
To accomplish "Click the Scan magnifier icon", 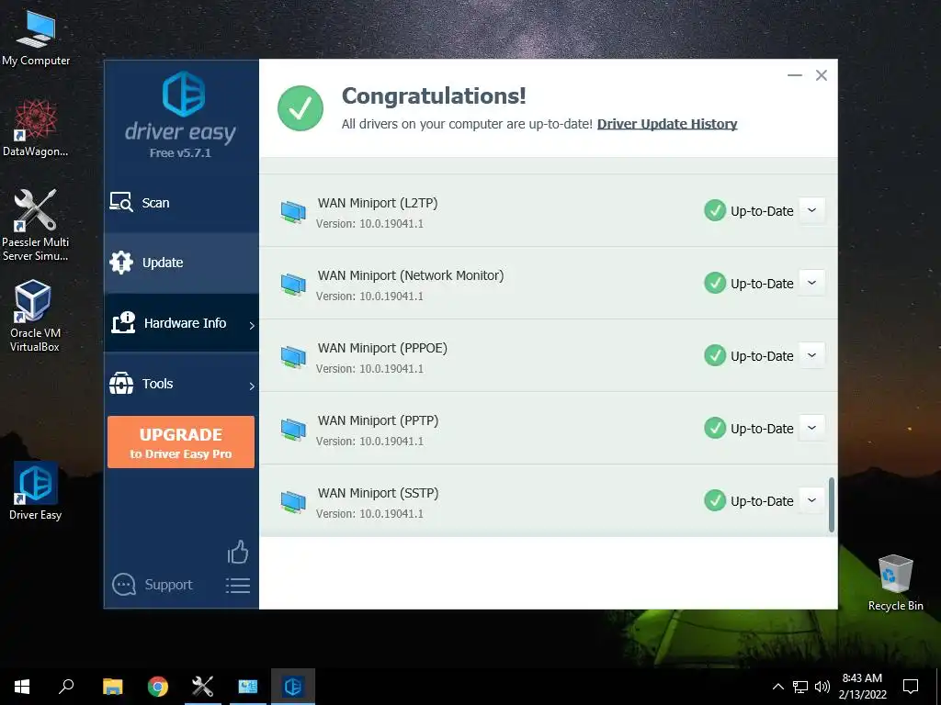I will pyautogui.click(x=121, y=202).
